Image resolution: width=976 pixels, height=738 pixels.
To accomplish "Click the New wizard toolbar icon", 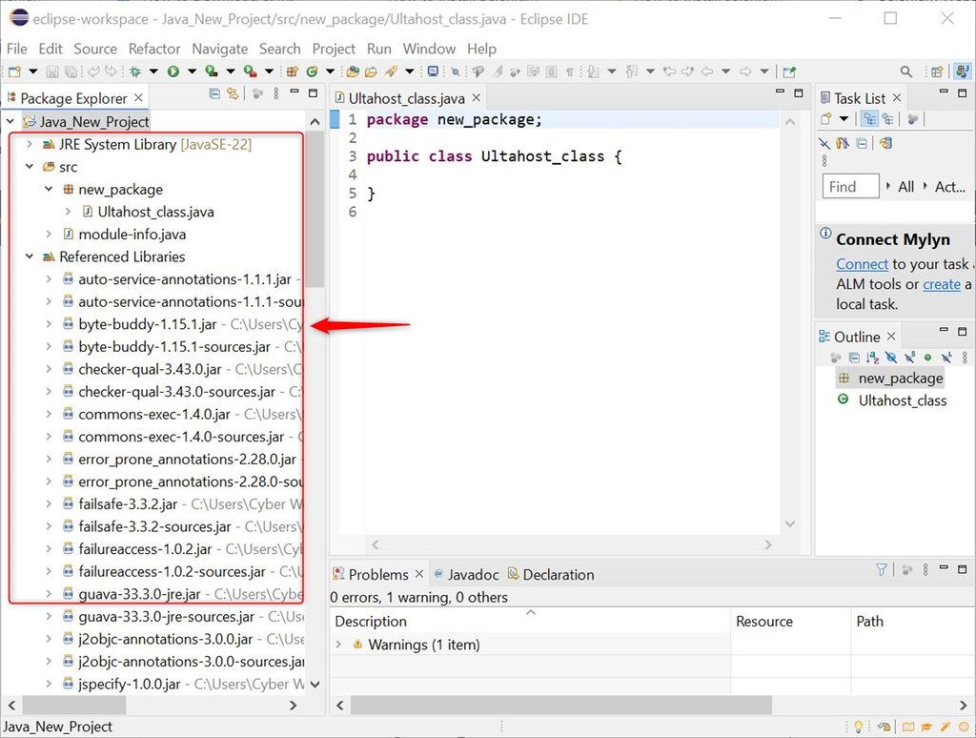I will coord(14,72).
